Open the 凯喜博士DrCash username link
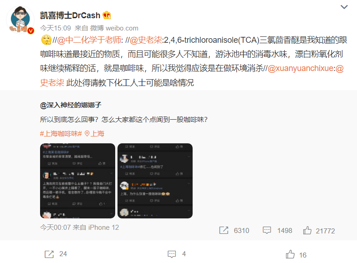 70,15
